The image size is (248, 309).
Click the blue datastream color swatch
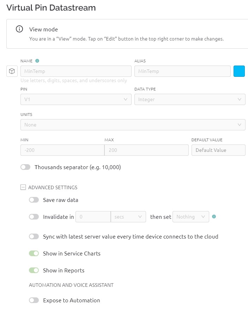(x=239, y=71)
